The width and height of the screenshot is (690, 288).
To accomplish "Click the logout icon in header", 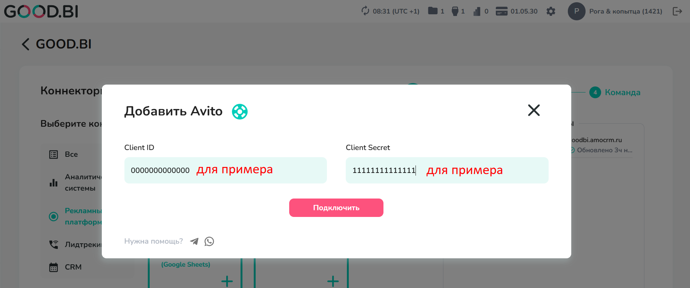I will pyautogui.click(x=678, y=11).
